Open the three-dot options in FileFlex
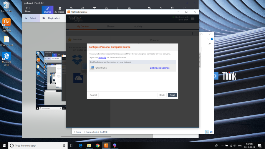The width and height of the screenshot is (265, 149). [193, 34]
